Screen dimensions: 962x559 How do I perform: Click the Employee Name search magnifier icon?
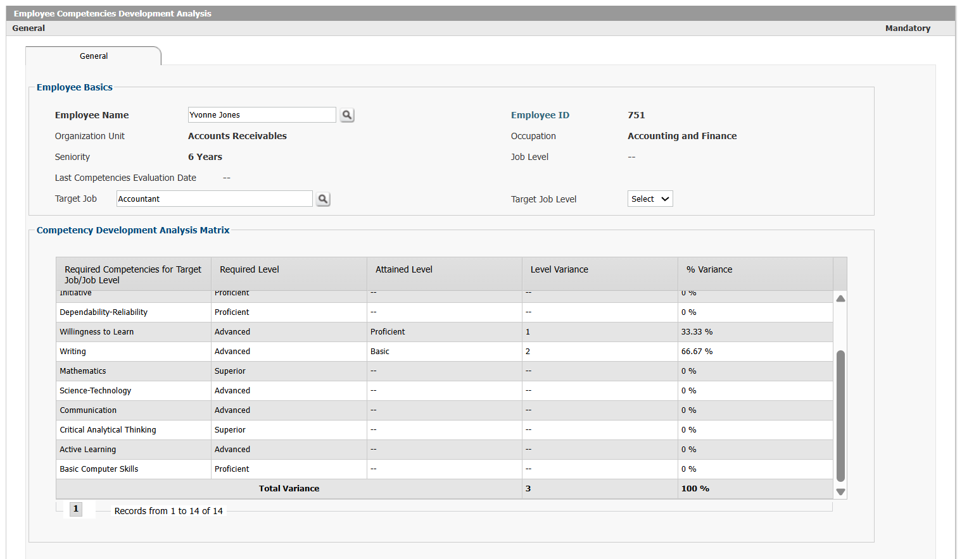347,115
